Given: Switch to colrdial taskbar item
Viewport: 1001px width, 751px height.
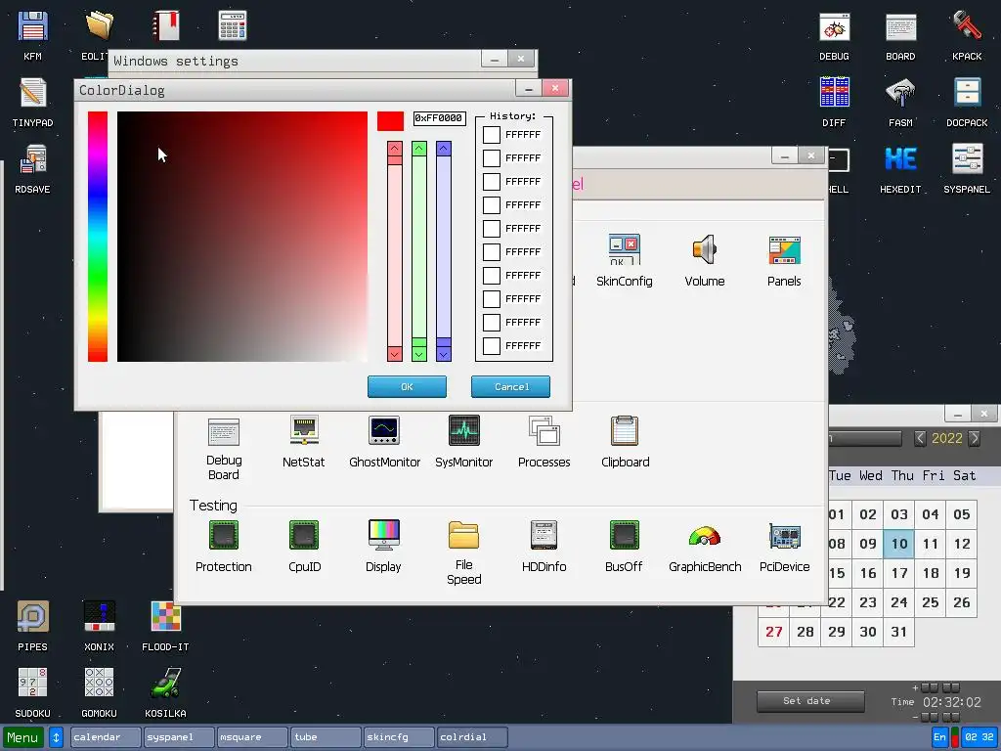Looking at the screenshot, I should 472,737.
